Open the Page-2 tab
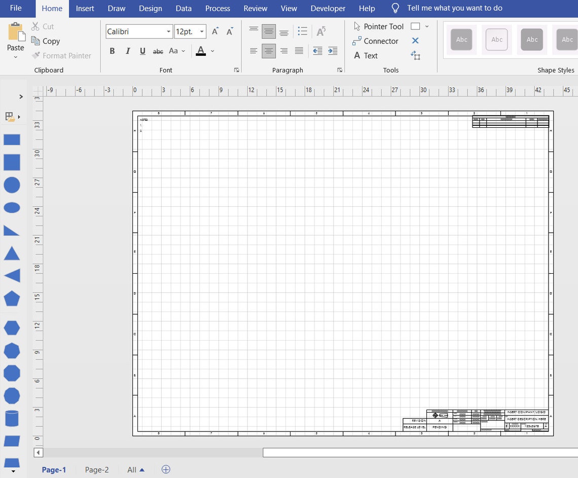 coord(97,470)
